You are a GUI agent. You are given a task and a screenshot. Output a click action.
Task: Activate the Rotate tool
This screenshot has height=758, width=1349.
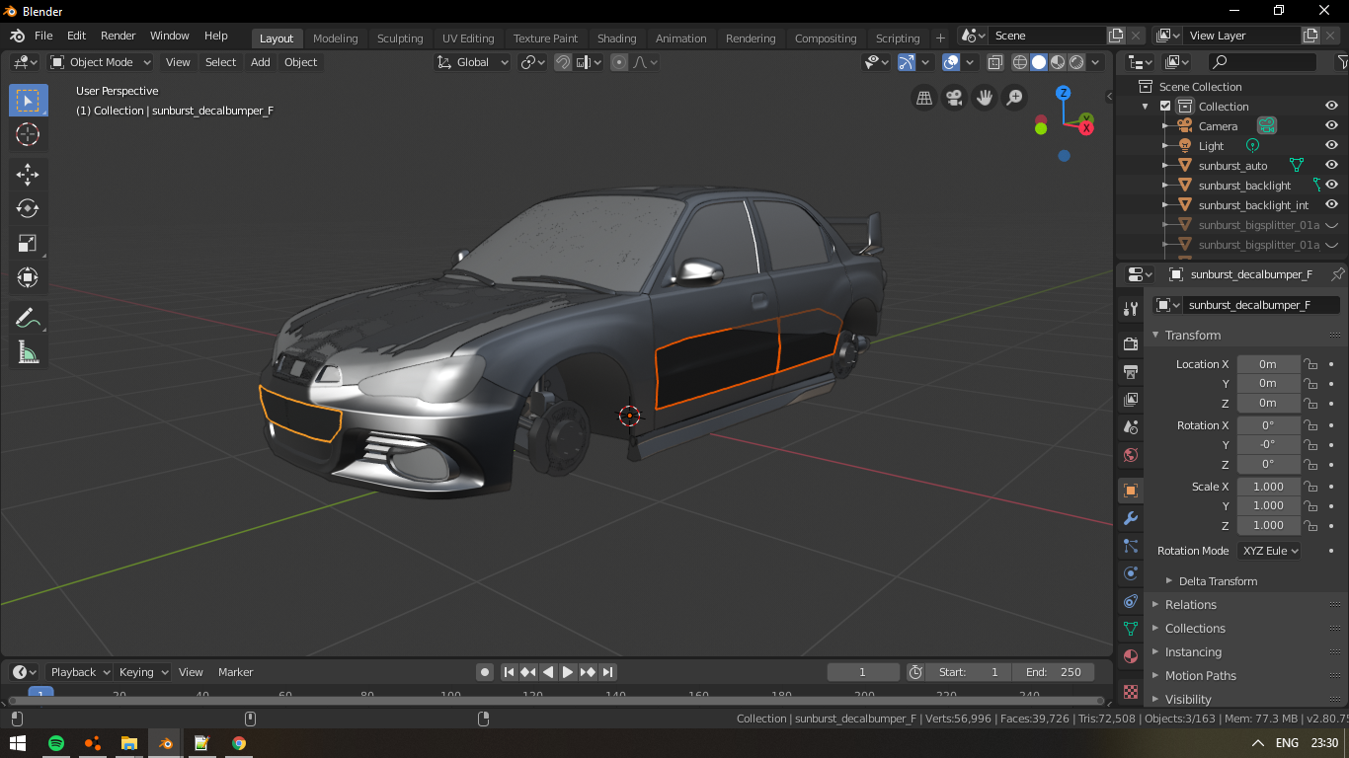tap(28, 208)
